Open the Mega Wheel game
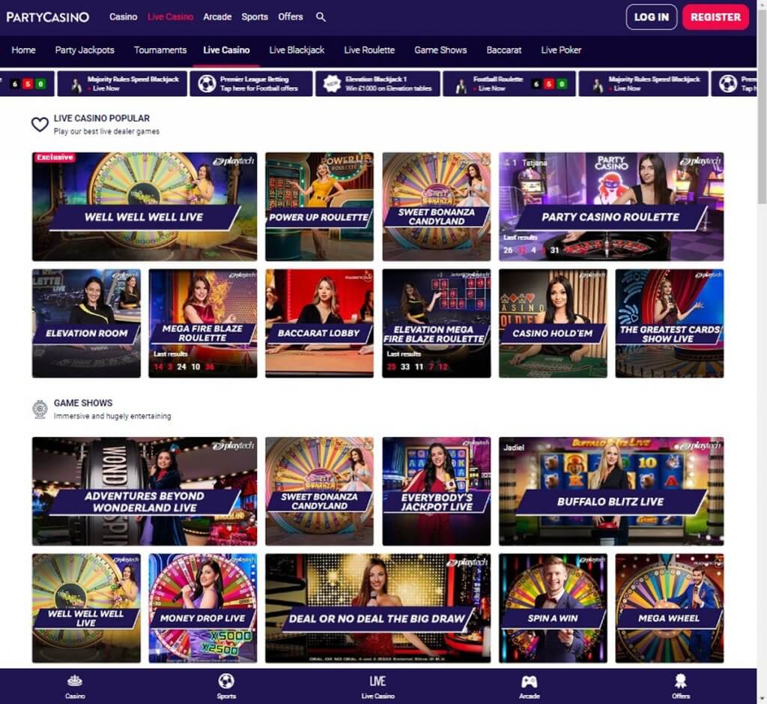767x704 pixels. tap(669, 608)
